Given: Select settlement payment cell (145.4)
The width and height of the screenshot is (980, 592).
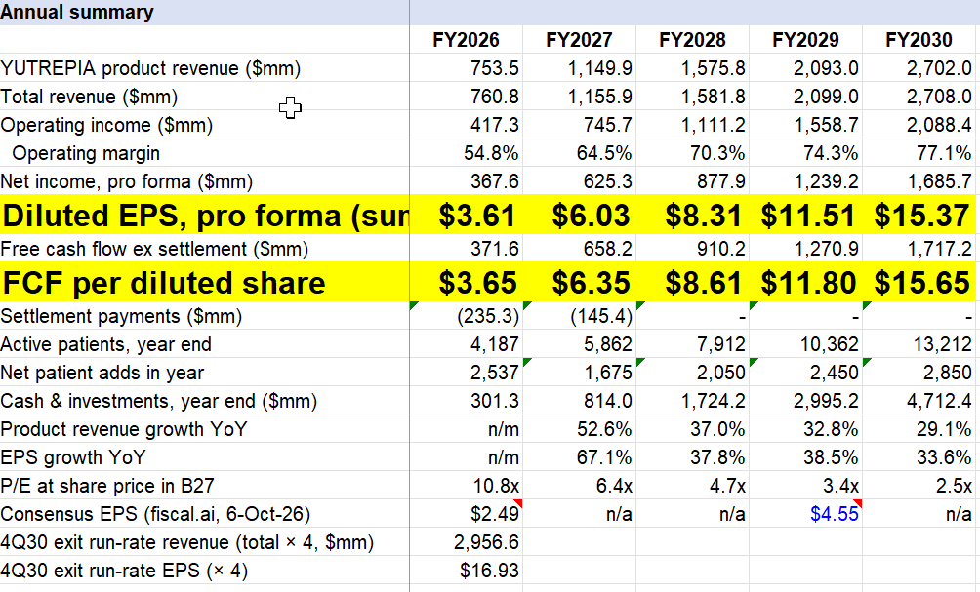Looking at the screenshot, I should click(x=580, y=315).
